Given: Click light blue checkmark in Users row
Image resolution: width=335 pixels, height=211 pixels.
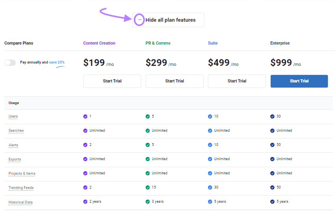Looking at the screenshot, I should (210, 116).
